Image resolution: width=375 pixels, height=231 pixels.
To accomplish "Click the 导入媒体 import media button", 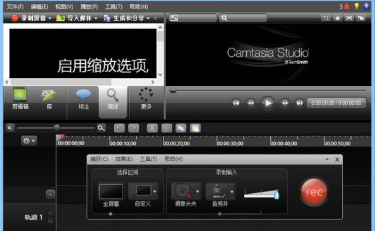I will tap(74, 18).
